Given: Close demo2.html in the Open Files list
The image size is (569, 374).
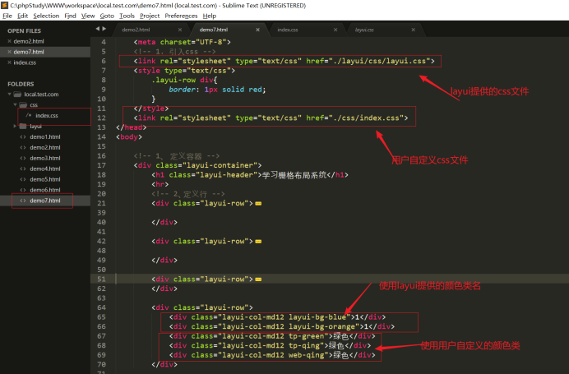Looking at the screenshot, I should click(8, 40).
